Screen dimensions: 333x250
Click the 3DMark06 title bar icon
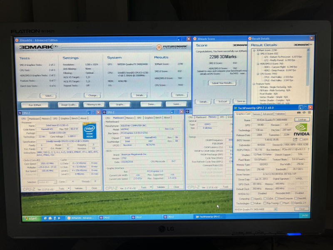(17, 40)
